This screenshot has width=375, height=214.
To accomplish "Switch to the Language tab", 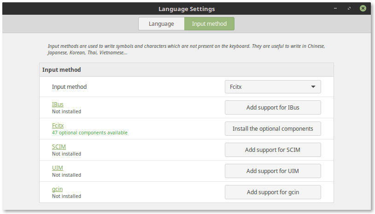I will click(161, 24).
